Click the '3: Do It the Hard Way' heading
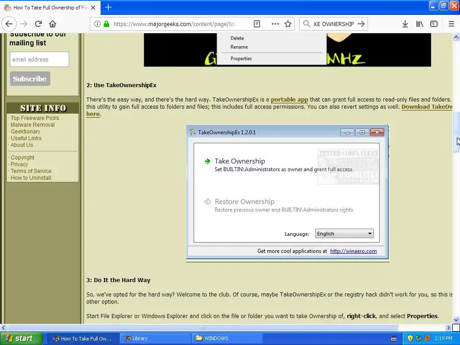Screen dimensions: 460x345 118,280
